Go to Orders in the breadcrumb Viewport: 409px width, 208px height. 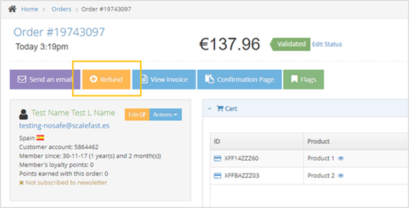(x=61, y=9)
